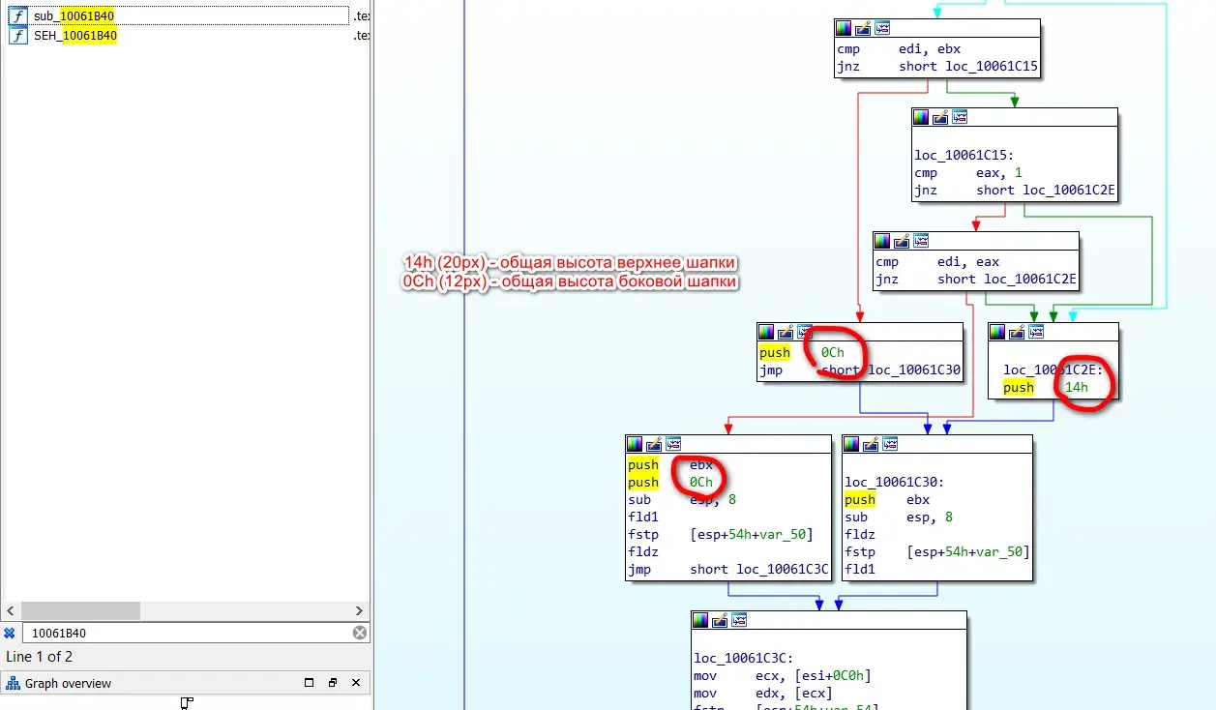Click group icon on loc_10061C15 node
Image resolution: width=1216 pixels, height=710 pixels.
[960, 117]
